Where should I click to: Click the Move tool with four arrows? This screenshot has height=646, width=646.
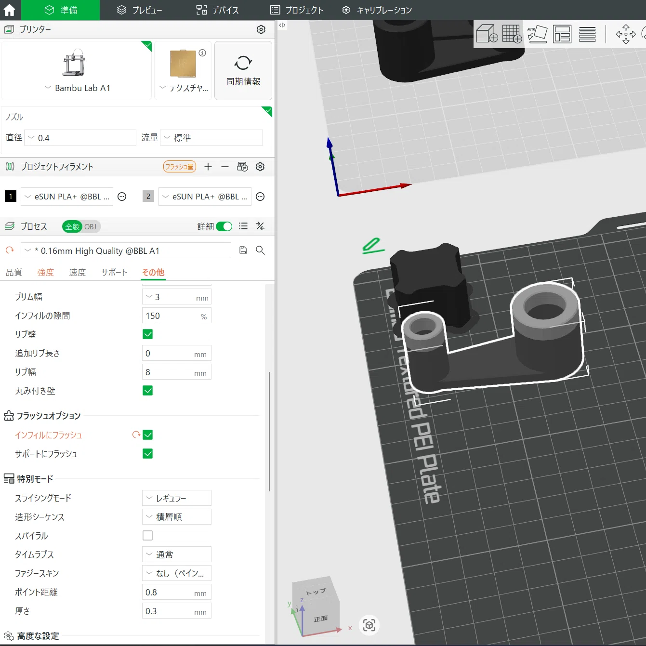click(626, 34)
